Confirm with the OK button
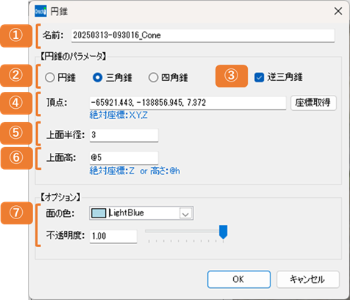The height and width of the screenshot is (300, 350). (x=239, y=279)
